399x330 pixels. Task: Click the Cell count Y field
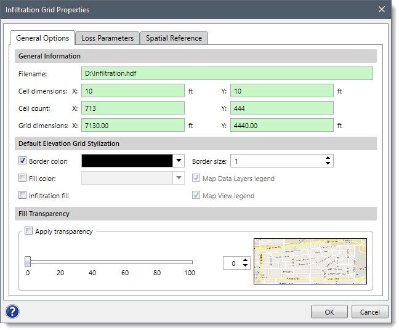[282, 108]
